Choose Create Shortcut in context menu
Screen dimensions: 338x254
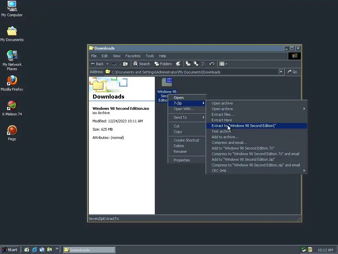point(187,140)
